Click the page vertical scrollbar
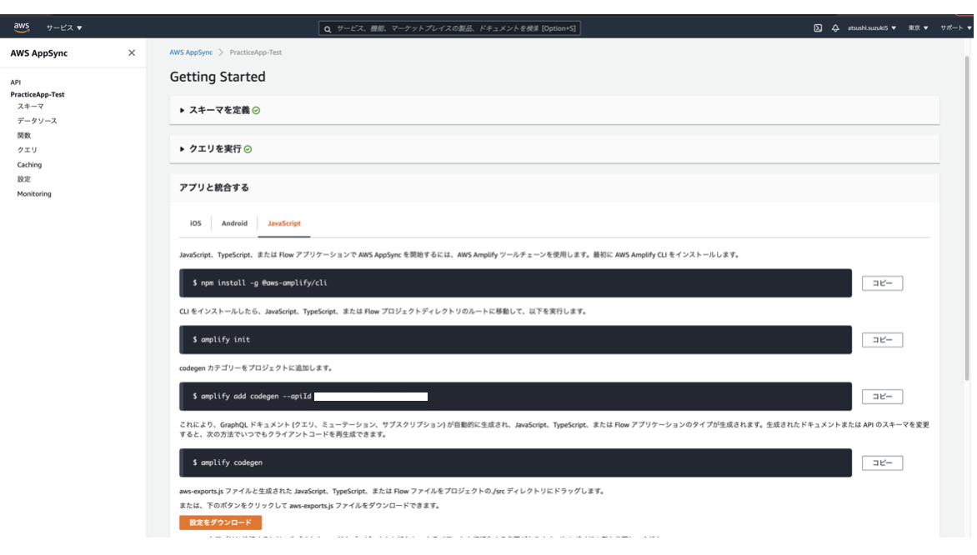 [x=967, y=218]
